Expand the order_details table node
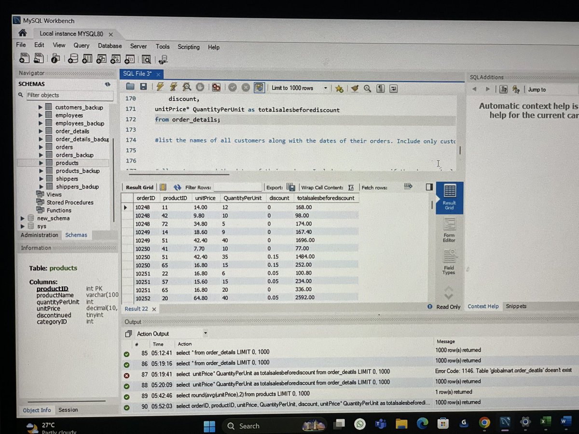579x434 pixels. coord(41,131)
